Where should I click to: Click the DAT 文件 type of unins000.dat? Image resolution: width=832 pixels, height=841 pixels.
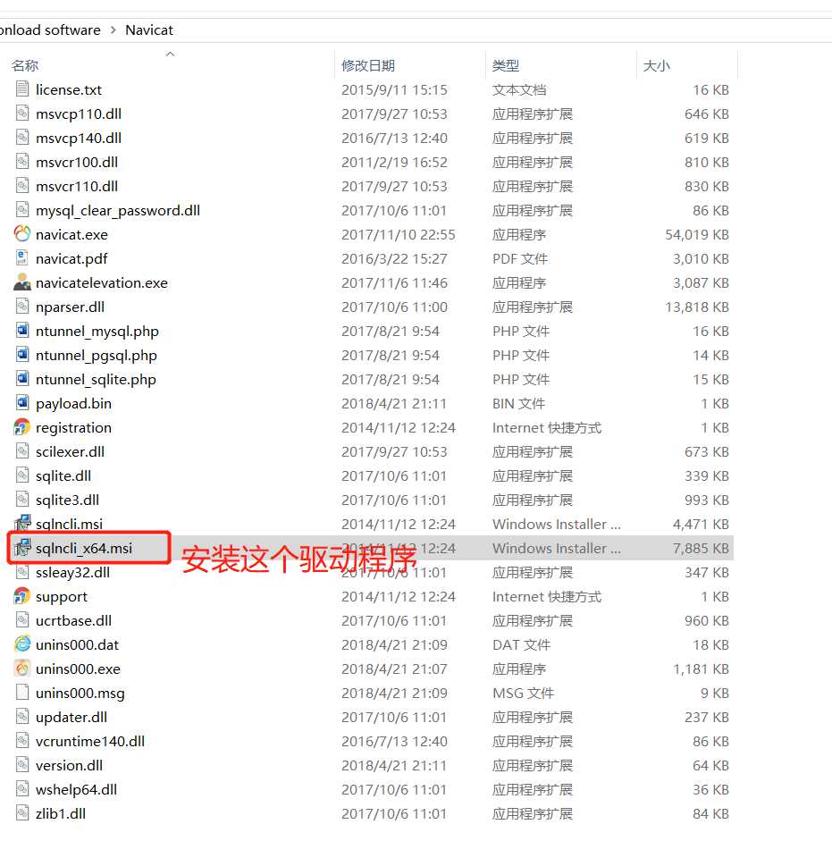point(521,644)
